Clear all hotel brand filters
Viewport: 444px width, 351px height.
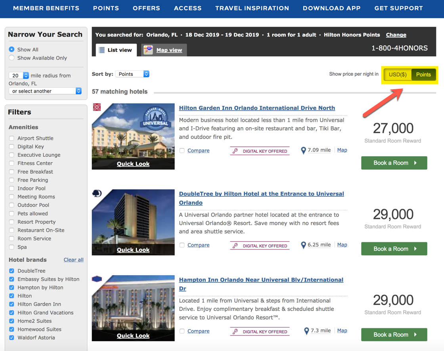tap(73, 260)
